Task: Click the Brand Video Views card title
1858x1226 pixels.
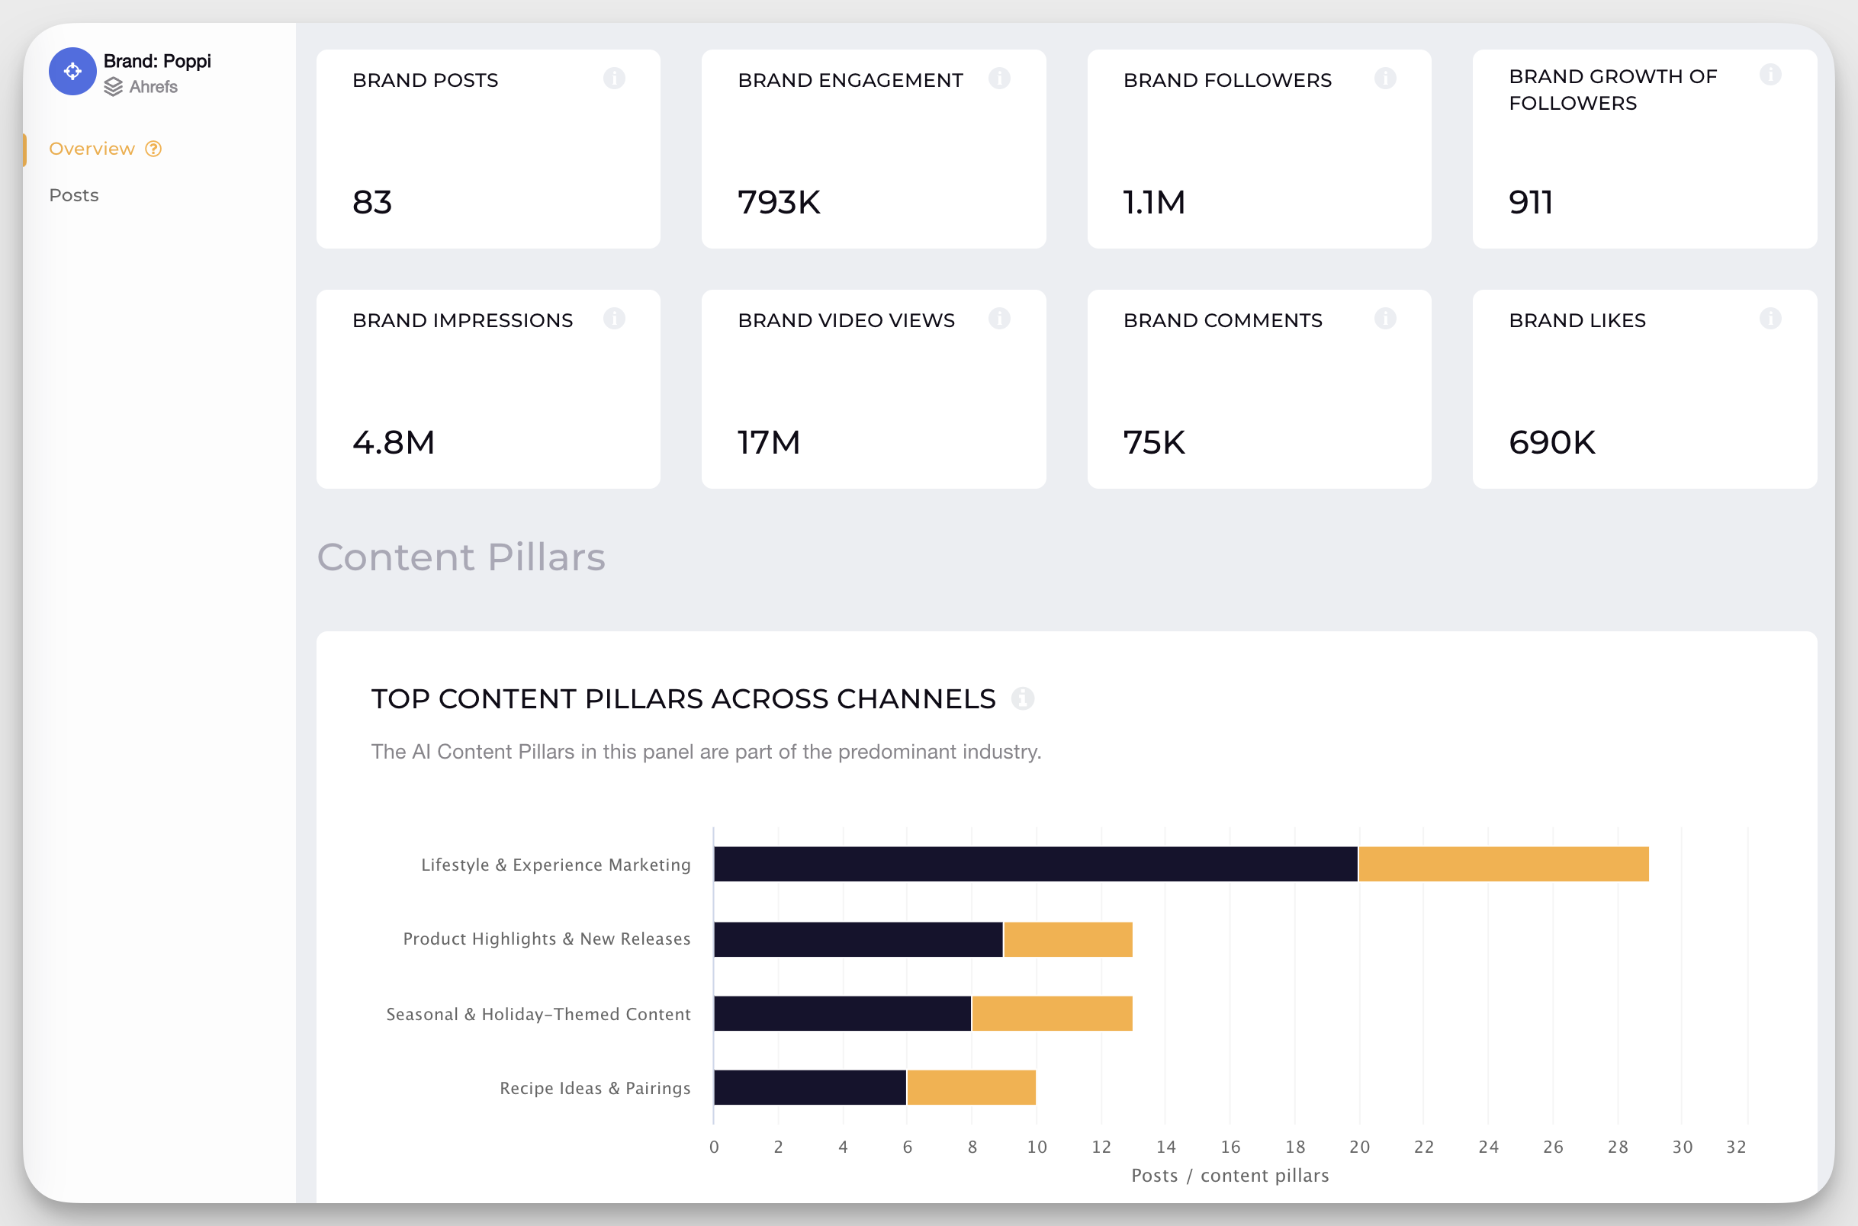Action: 846,320
